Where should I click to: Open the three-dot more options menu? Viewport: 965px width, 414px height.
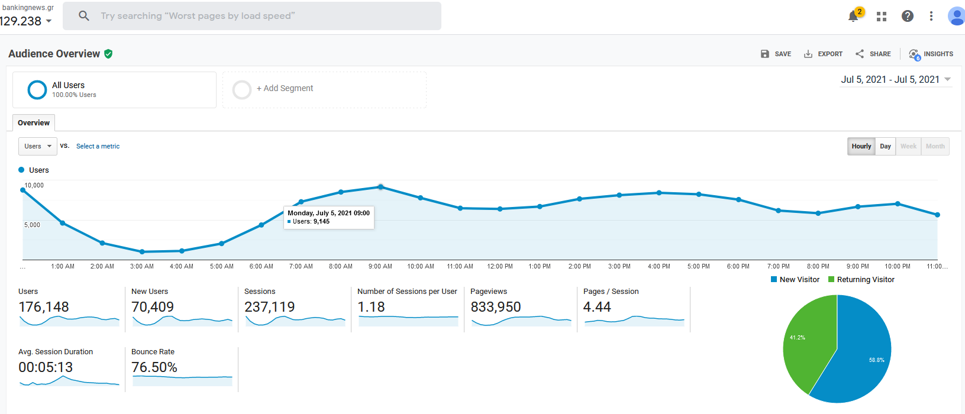point(931,16)
